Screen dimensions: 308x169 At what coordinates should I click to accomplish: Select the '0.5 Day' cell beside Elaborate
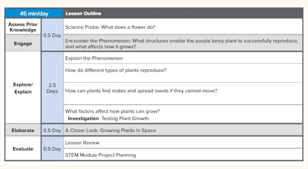[x=52, y=131]
